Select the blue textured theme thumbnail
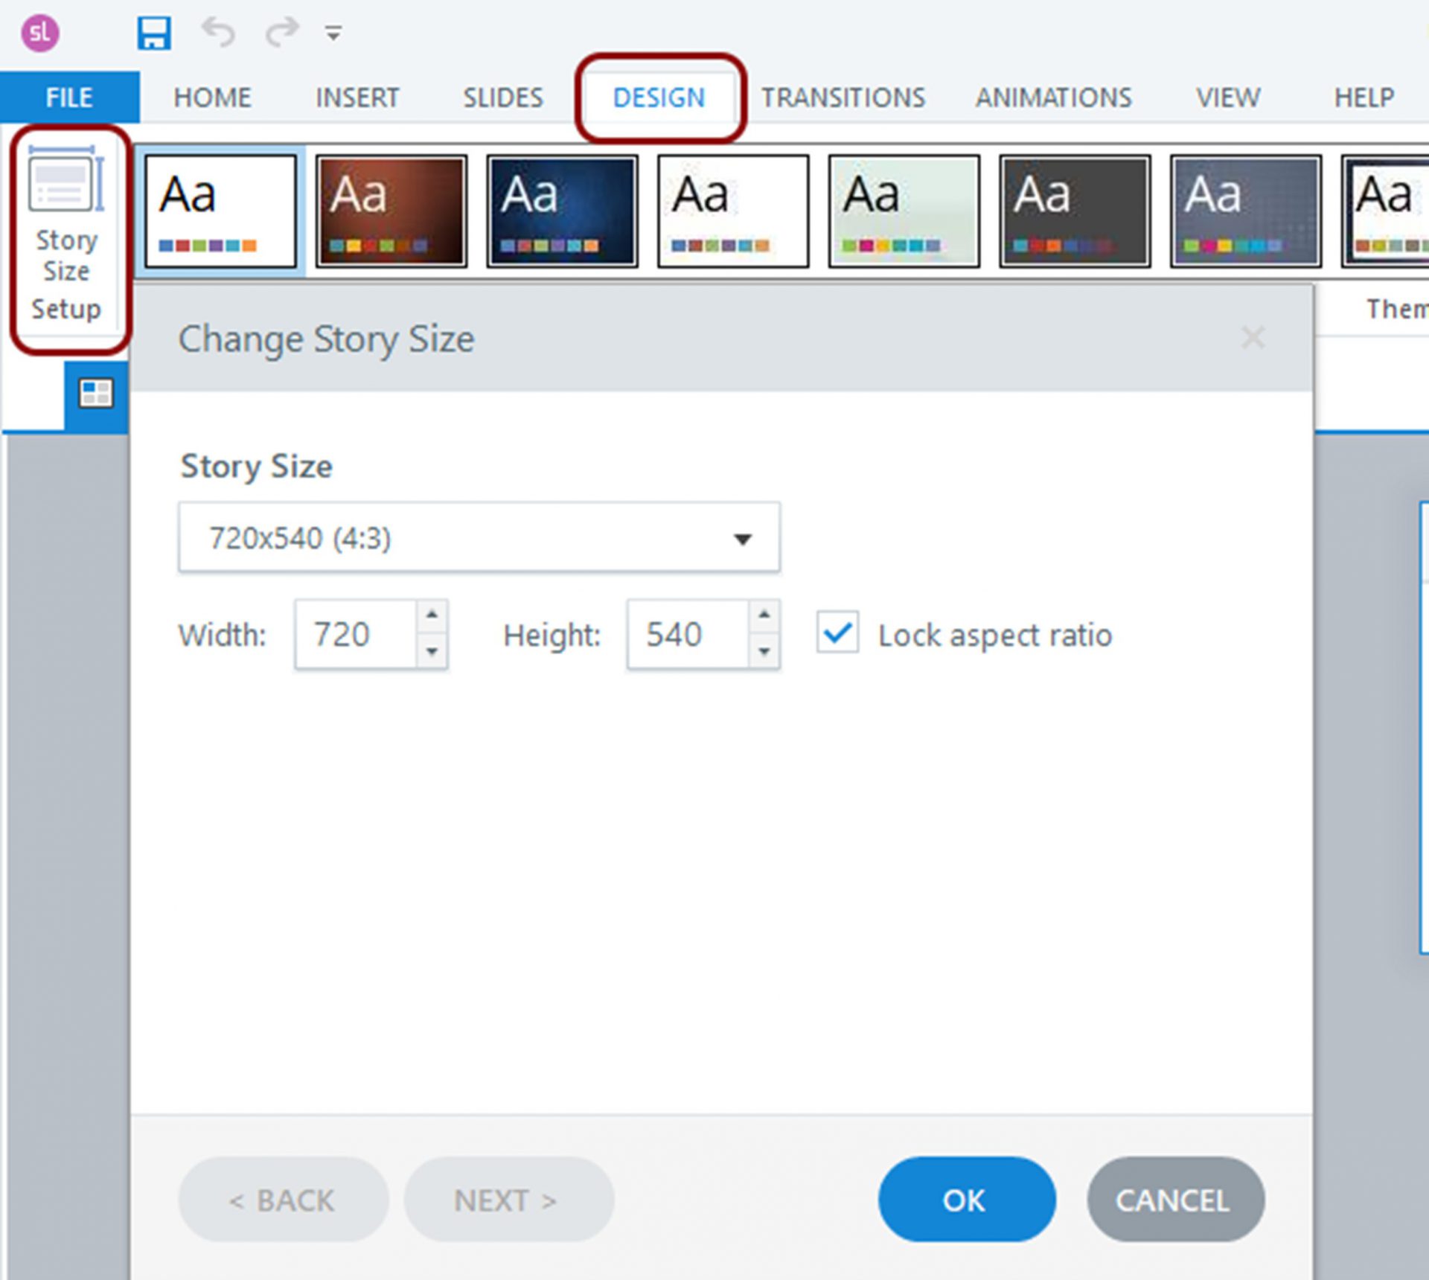 coord(562,209)
